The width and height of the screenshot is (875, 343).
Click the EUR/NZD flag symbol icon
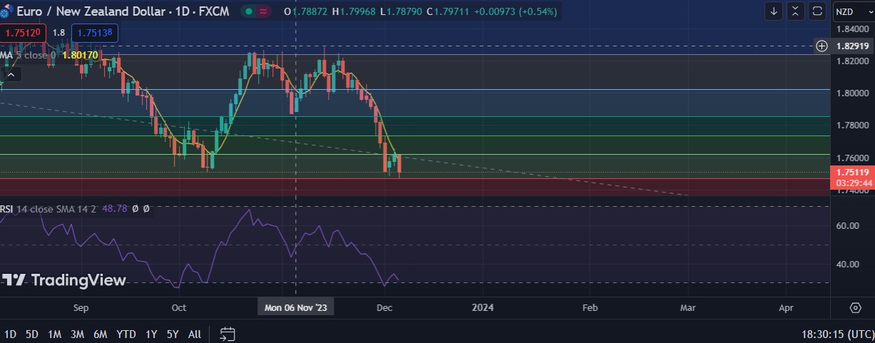[x=6, y=11]
